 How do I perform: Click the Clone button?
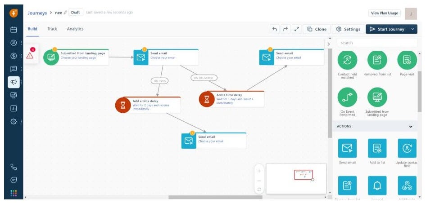(x=317, y=29)
